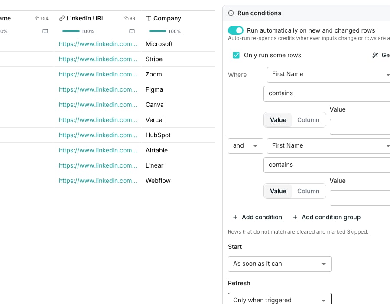Viewport: 390px width, 304px height.
Task: Click the keyboard icon below the 154 badge
Action: point(45,31)
